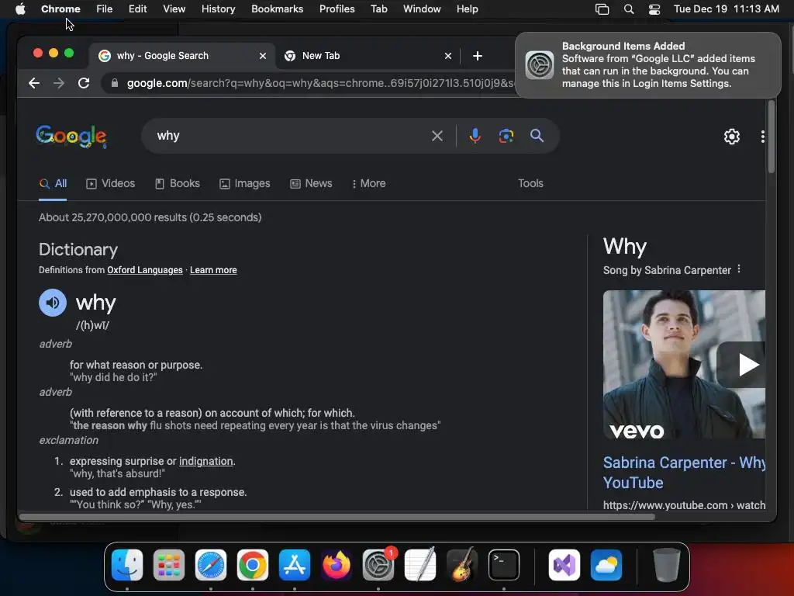794x596 pixels.
Task: Start voice search with the microphone icon
Action: 475,136
